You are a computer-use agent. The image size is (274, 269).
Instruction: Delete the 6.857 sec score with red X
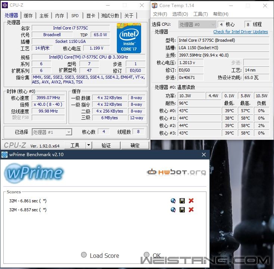tap(191, 209)
